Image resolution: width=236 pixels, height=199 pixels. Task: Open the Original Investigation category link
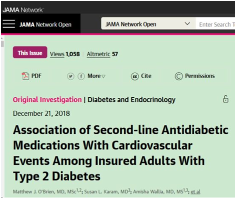(47, 100)
